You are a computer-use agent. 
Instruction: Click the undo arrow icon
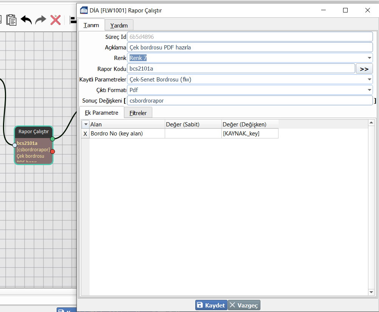coord(26,20)
